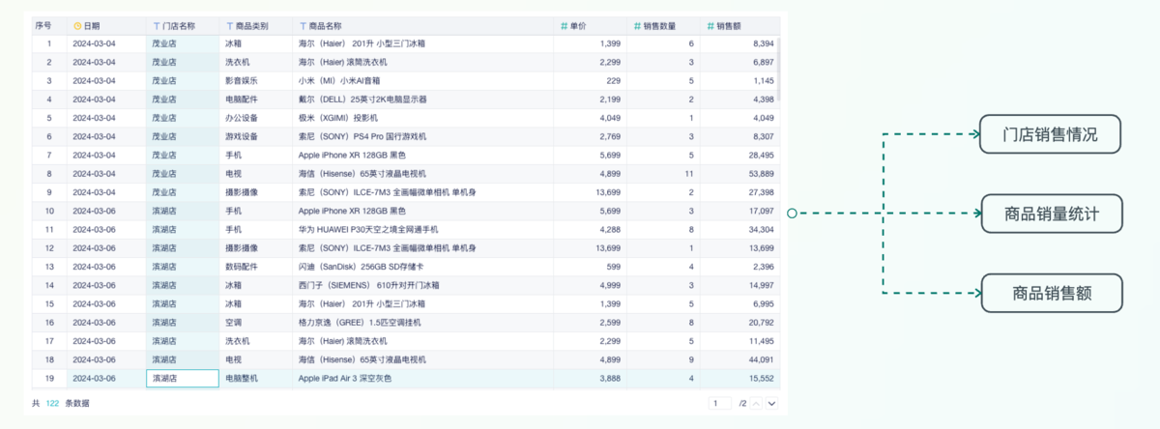
Task: Click the 共 122 条数据 record count text
Action: 60,403
